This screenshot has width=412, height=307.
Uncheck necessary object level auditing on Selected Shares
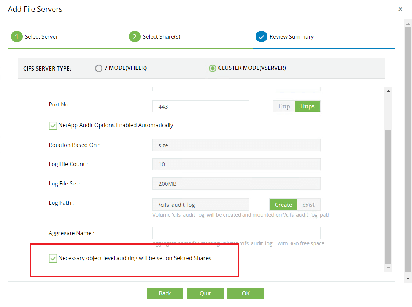click(x=53, y=258)
